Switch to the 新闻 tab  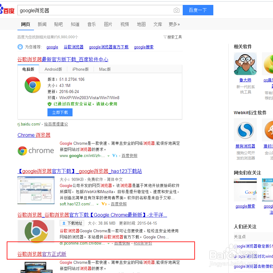42,24
